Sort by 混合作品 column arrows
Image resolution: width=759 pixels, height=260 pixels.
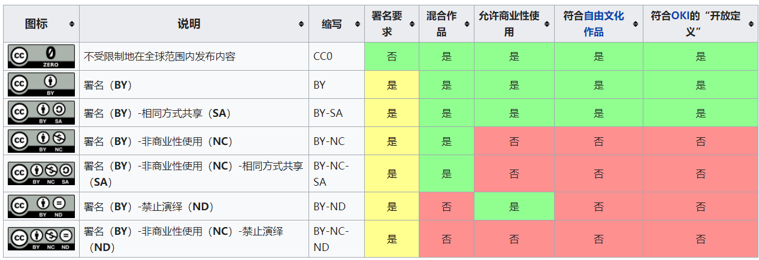[x=467, y=24]
